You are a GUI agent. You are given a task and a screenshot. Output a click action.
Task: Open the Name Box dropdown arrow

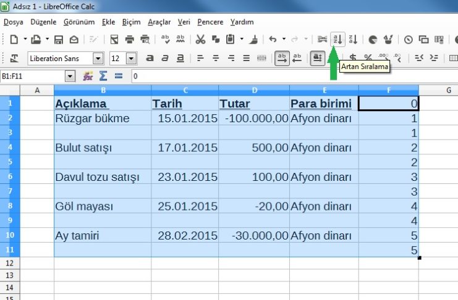[x=70, y=77]
